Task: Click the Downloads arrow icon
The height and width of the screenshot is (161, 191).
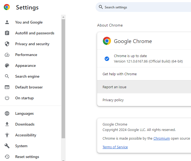Action: [7, 124]
